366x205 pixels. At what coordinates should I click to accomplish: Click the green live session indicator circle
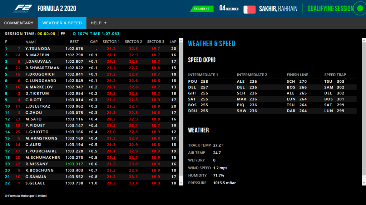(x=360, y=9)
